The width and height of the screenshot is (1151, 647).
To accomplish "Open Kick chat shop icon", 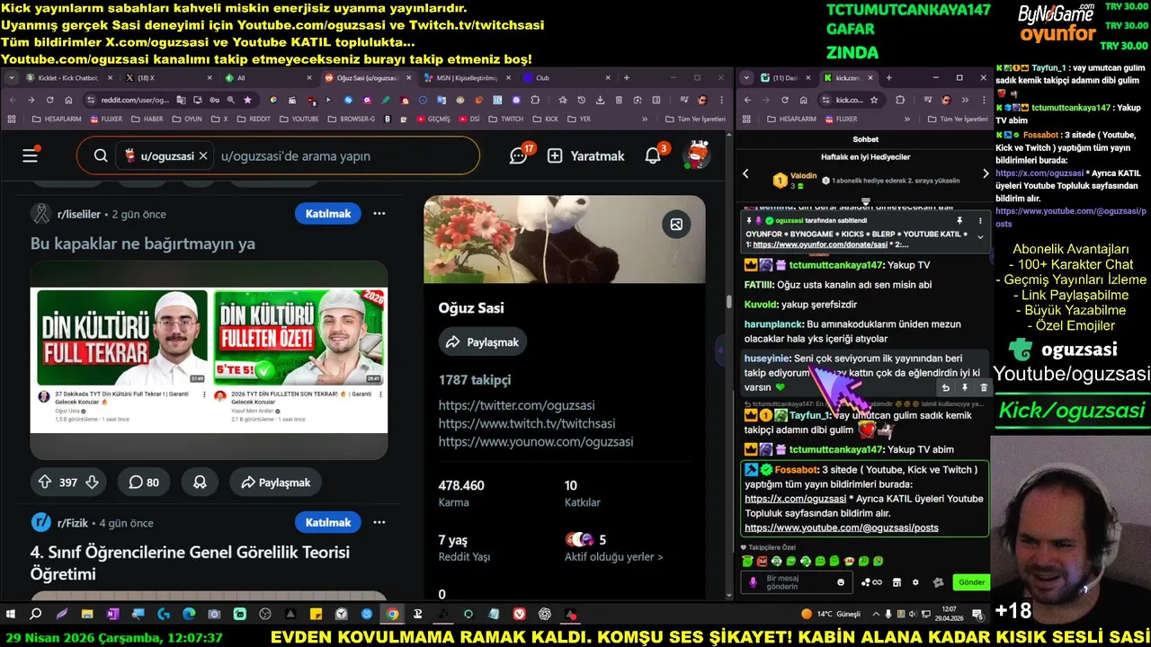I will click(897, 582).
